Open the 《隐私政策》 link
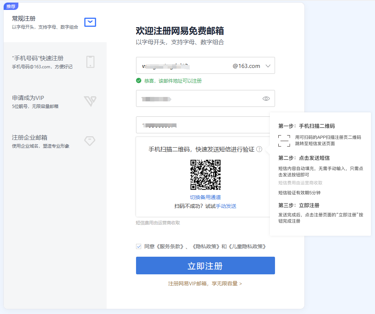375x314 pixels. [206, 246]
